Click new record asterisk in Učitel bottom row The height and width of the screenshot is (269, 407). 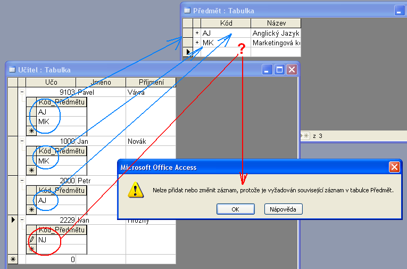(x=13, y=259)
